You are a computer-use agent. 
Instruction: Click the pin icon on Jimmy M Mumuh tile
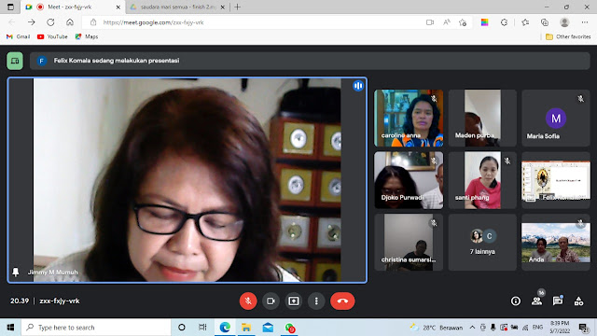[x=16, y=272]
